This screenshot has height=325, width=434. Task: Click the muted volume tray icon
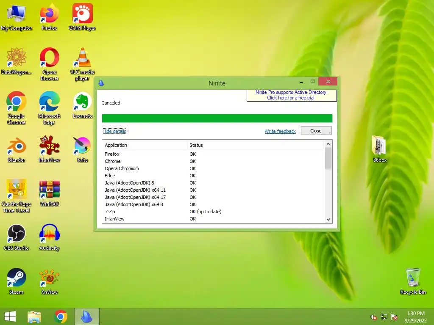click(x=373, y=317)
